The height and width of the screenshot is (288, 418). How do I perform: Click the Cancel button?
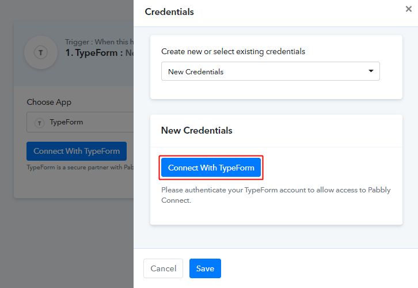[x=163, y=268]
